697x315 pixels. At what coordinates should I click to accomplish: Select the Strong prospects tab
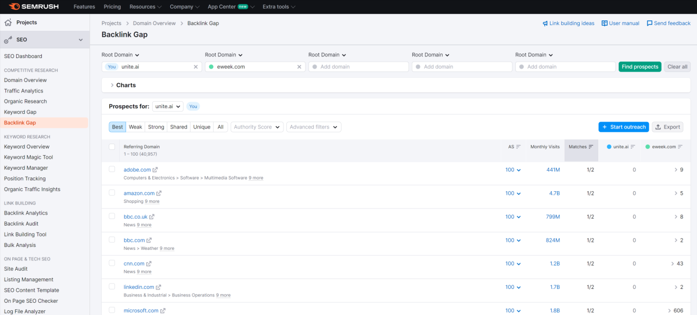click(x=156, y=127)
